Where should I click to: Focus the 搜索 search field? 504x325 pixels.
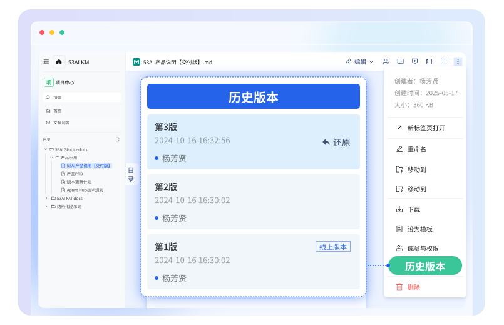point(82,97)
